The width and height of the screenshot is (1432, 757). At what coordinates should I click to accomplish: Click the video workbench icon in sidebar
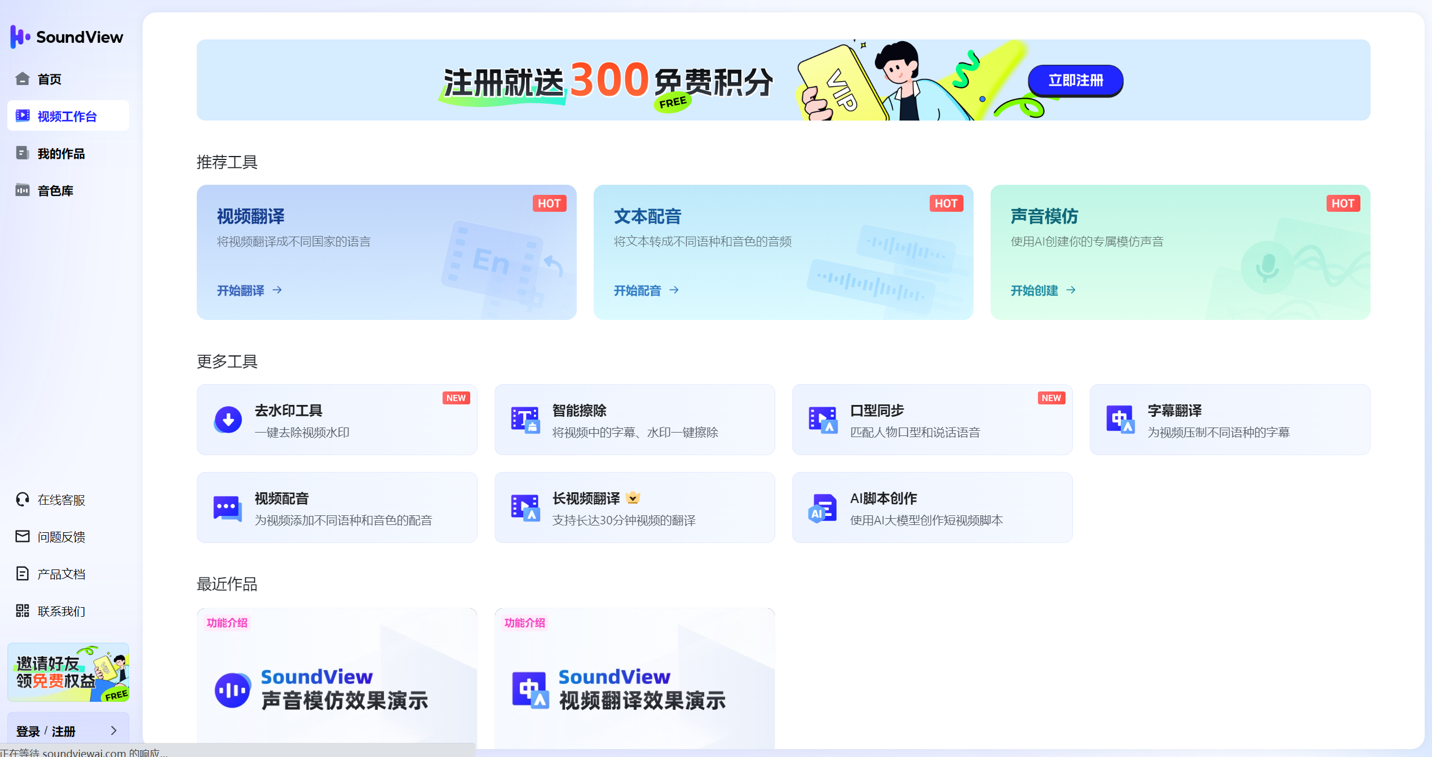23,116
